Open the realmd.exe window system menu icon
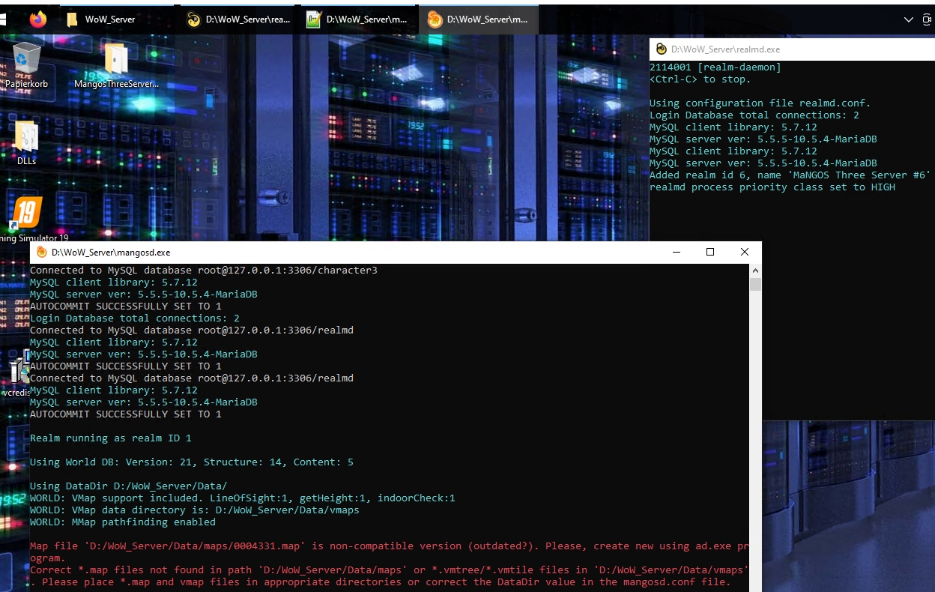Screen dimensions: 935x592 [661, 49]
